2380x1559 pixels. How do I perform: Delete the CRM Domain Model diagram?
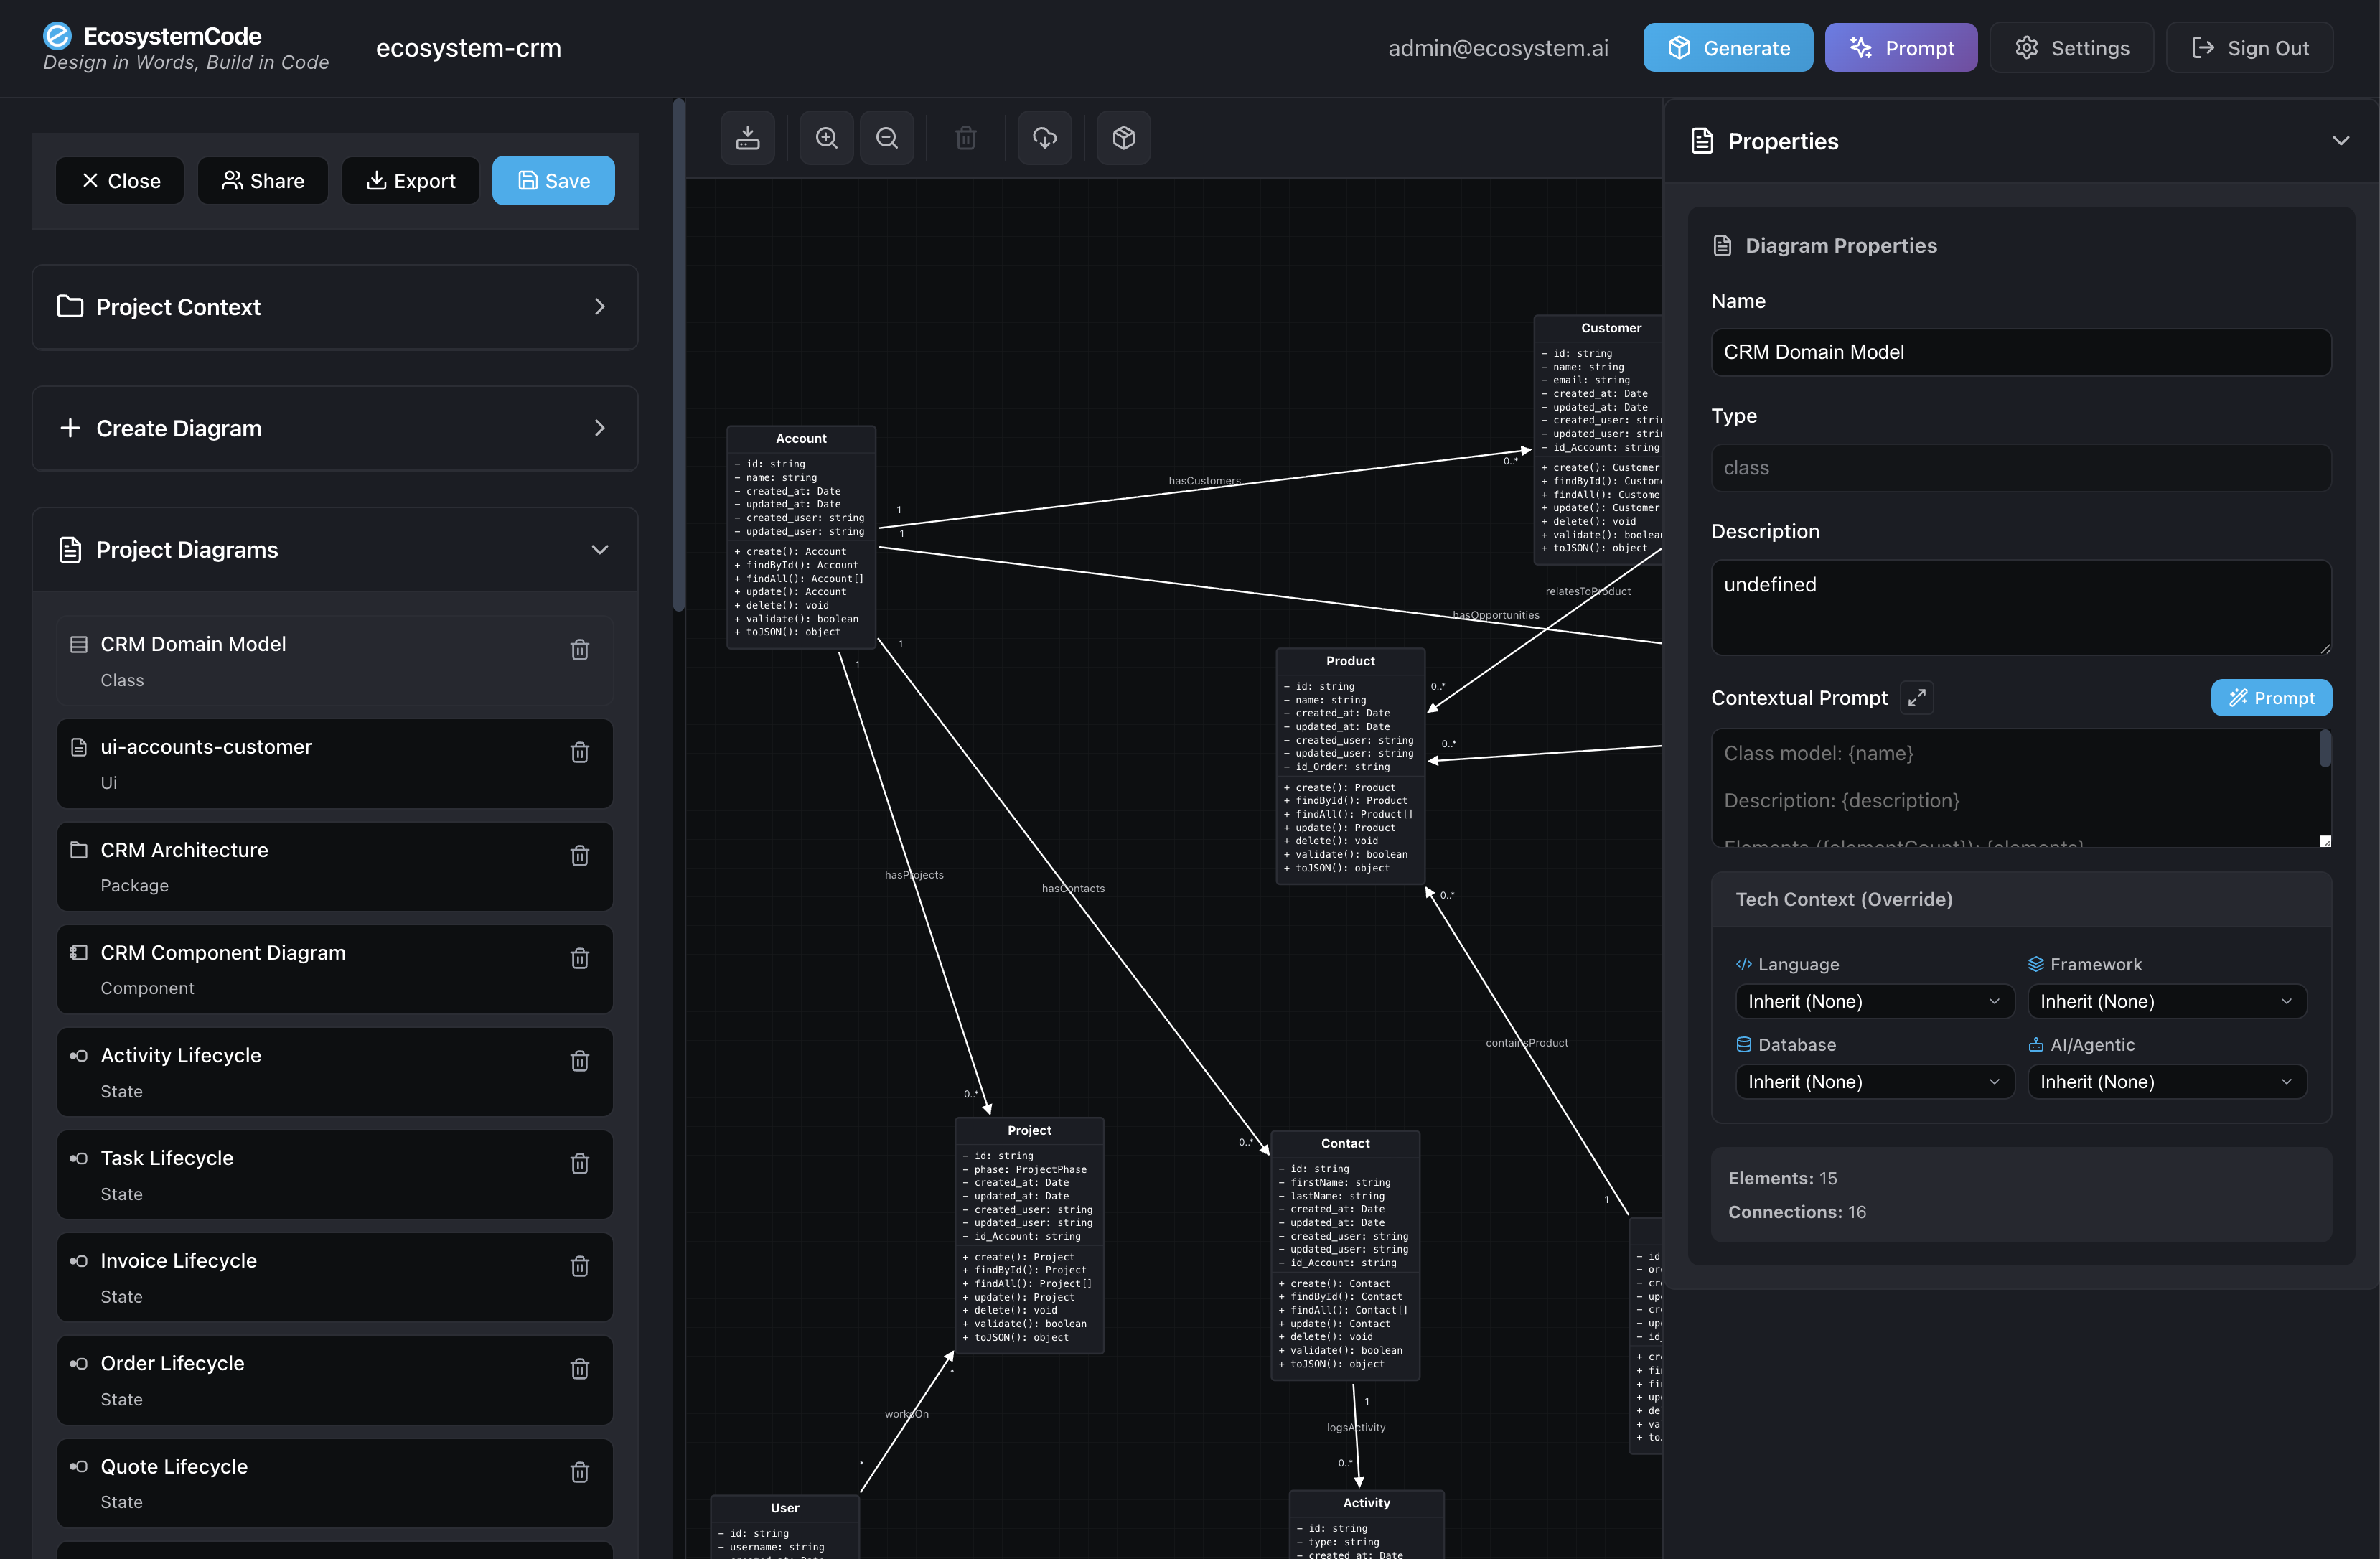pyautogui.click(x=580, y=650)
